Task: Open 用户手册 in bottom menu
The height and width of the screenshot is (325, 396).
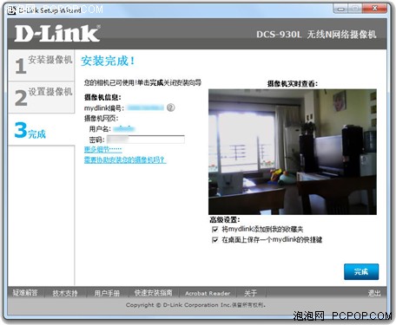Action: pos(107,293)
